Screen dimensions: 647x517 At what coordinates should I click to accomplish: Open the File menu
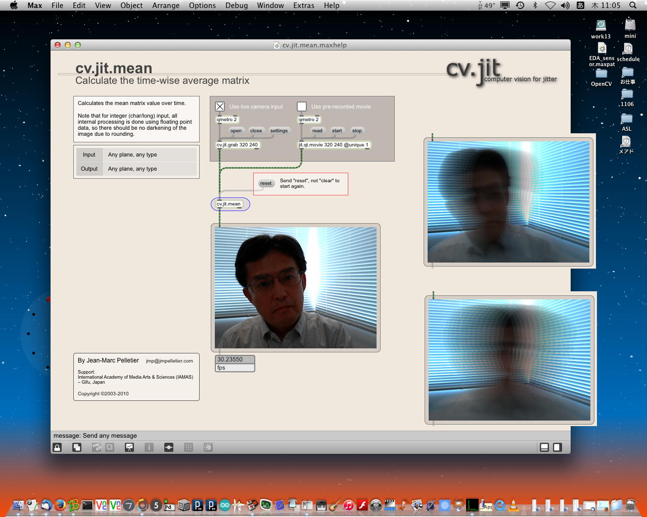pos(58,5)
